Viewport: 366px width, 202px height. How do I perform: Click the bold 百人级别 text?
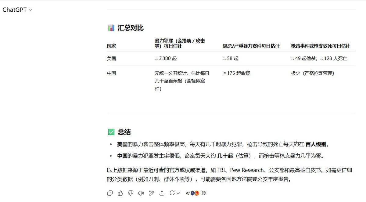tap(316, 144)
